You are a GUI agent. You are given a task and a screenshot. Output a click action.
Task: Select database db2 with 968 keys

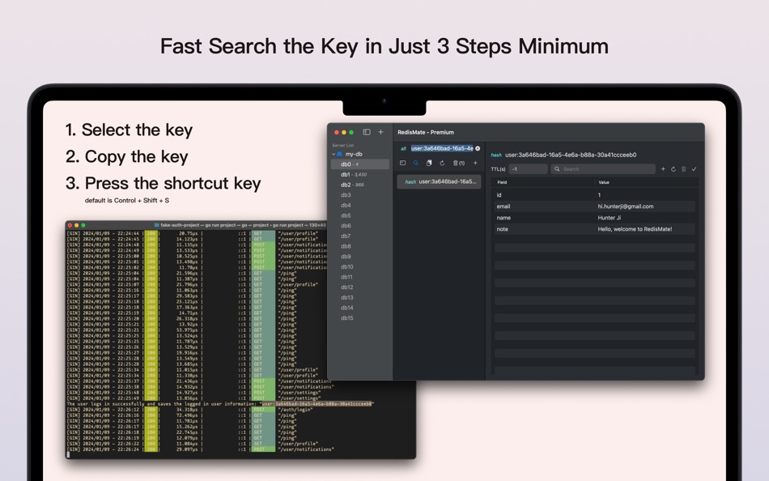click(x=360, y=185)
